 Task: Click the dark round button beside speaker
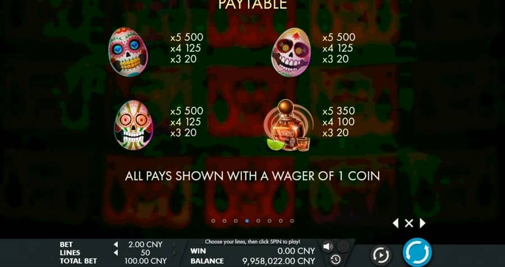343,247
